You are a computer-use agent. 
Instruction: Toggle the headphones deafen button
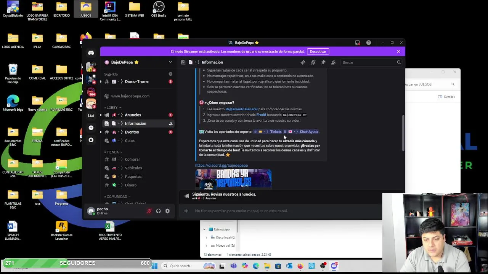click(158, 211)
